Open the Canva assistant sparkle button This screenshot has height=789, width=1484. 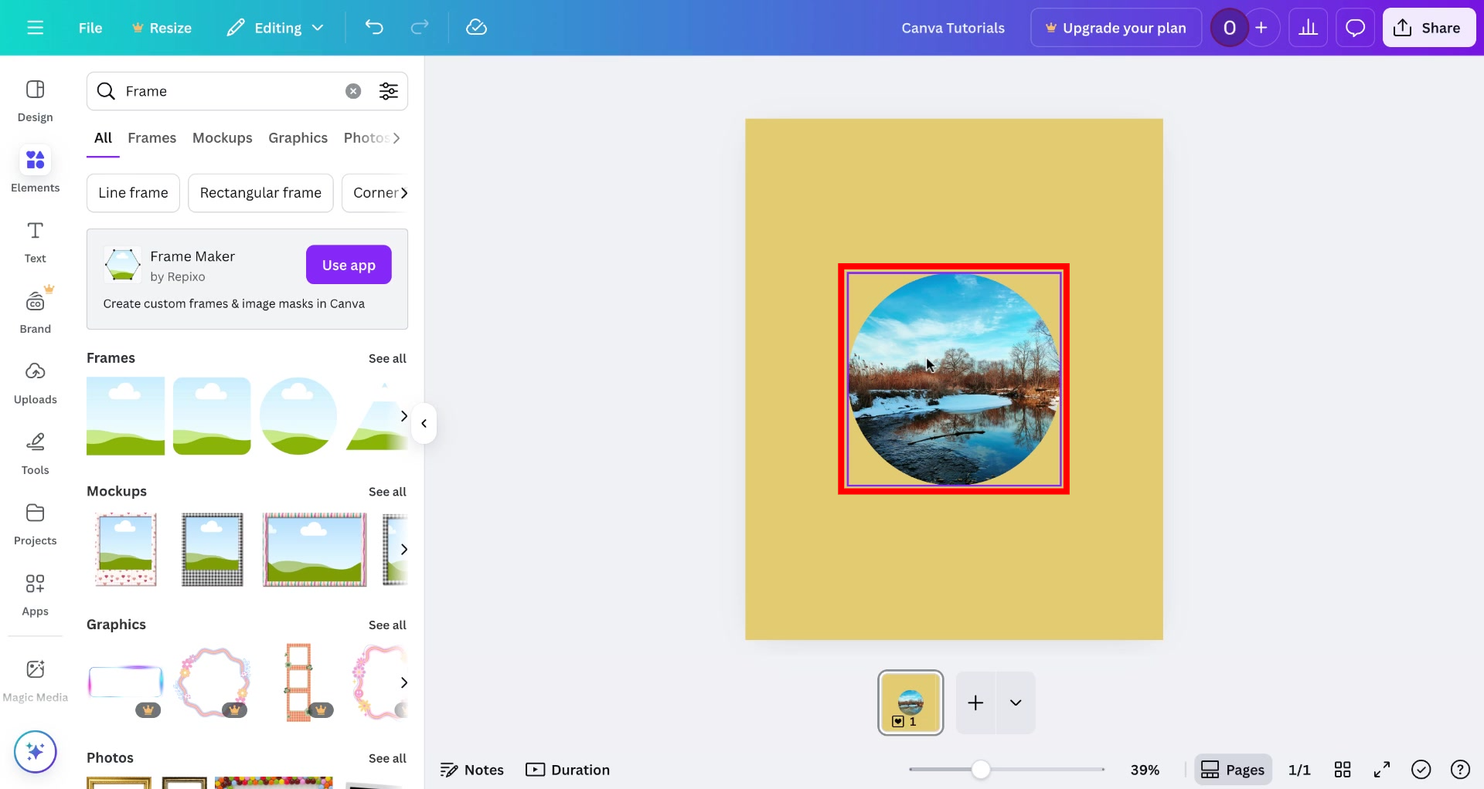click(35, 750)
